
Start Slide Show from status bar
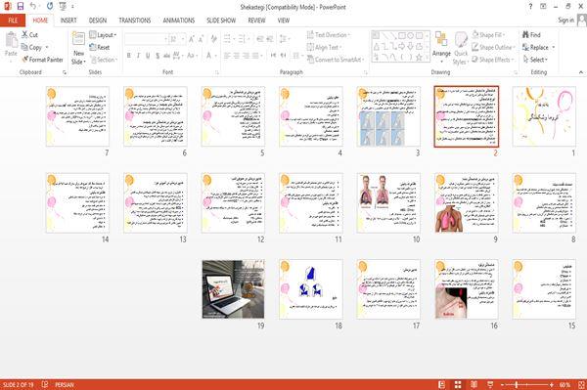(490, 384)
